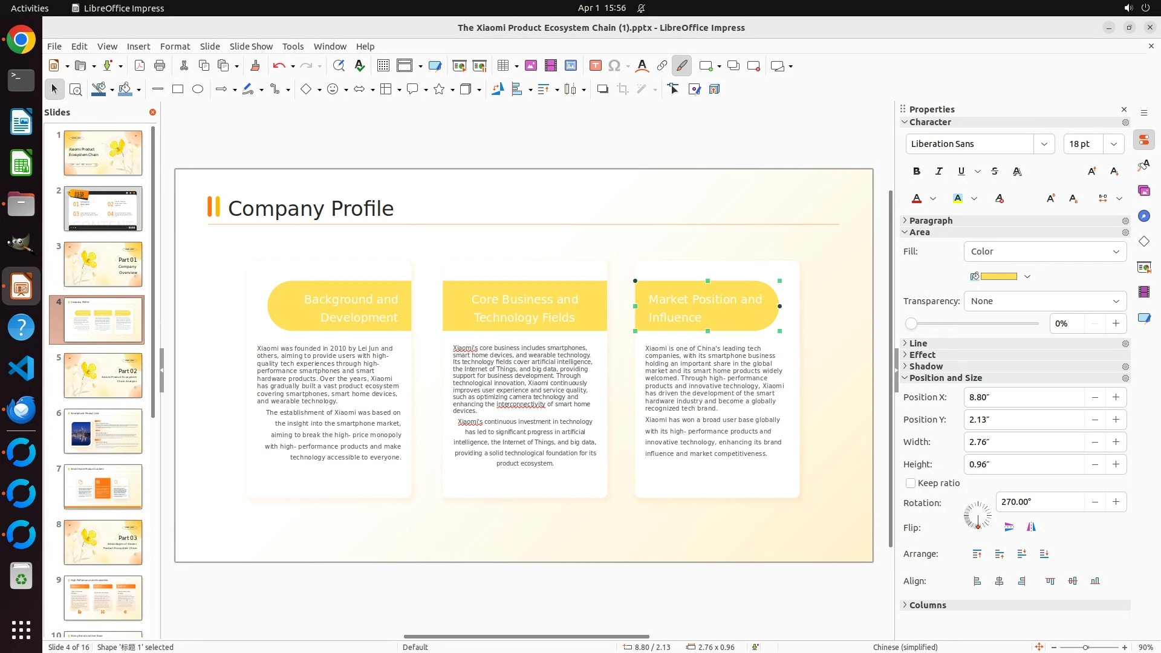Click the Insert Text Box icon
Screen dimensions: 1161x653
pyautogui.click(x=595, y=66)
